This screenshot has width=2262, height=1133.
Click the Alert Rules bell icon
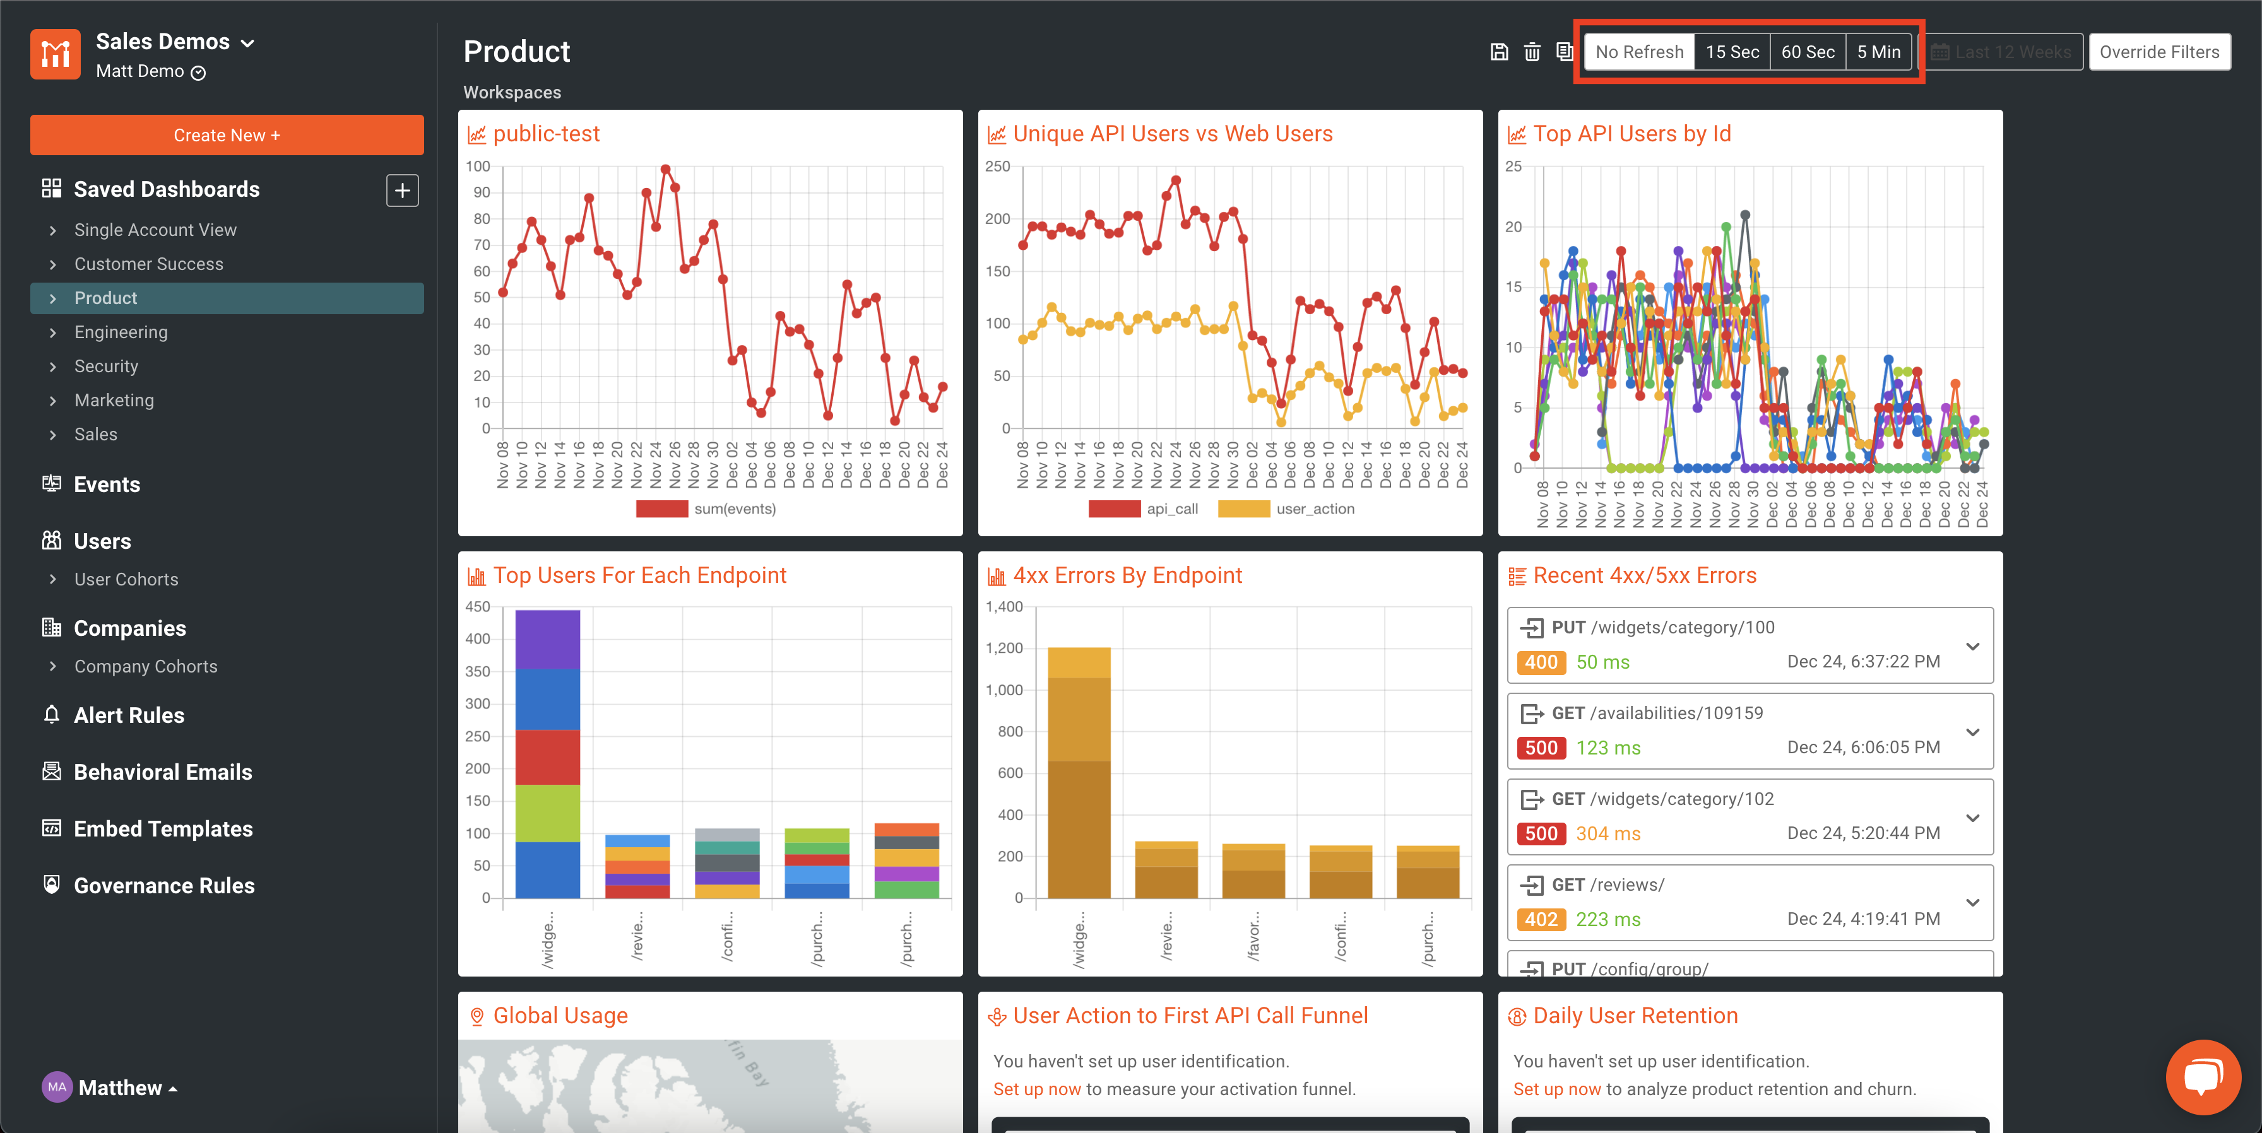click(52, 714)
